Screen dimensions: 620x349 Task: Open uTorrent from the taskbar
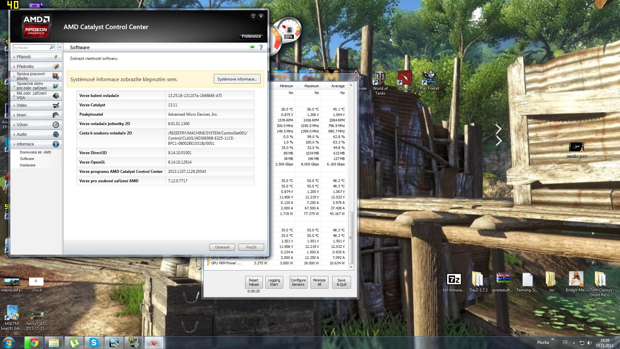point(74,343)
